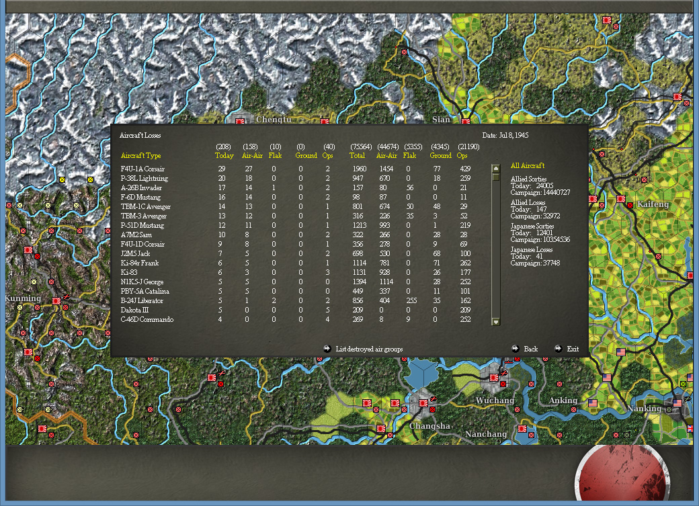Select the PBY-5A Catalina row
Screen dimensions: 699x506
(296, 291)
